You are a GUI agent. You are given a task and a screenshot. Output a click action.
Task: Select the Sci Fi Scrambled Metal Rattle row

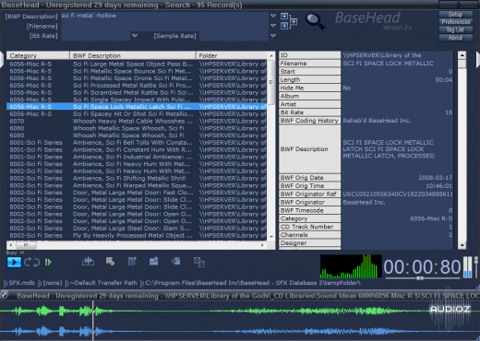tap(138, 92)
